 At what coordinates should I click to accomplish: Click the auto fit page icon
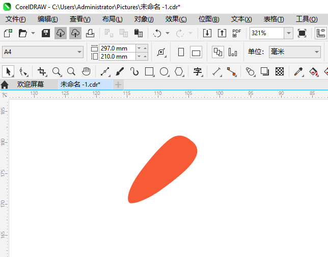tap(161, 52)
